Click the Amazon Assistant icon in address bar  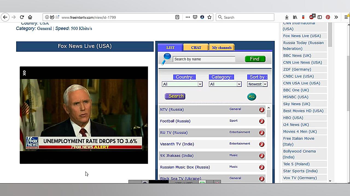coord(202,17)
